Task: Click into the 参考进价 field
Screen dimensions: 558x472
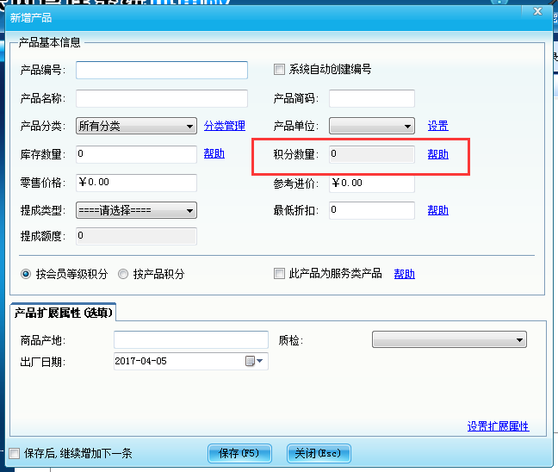Action: tap(372, 183)
